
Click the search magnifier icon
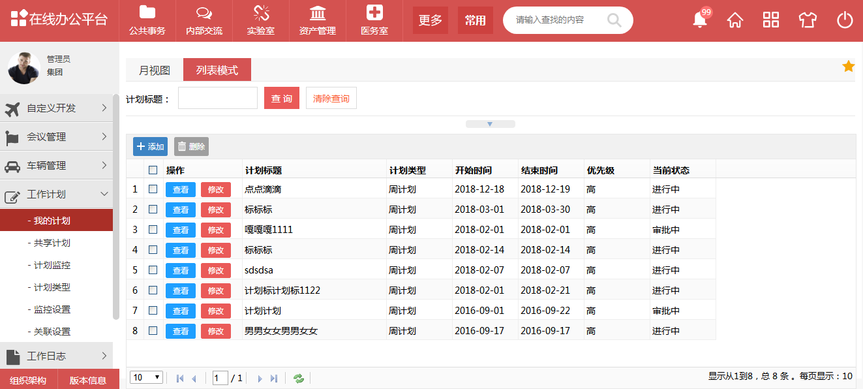point(614,20)
